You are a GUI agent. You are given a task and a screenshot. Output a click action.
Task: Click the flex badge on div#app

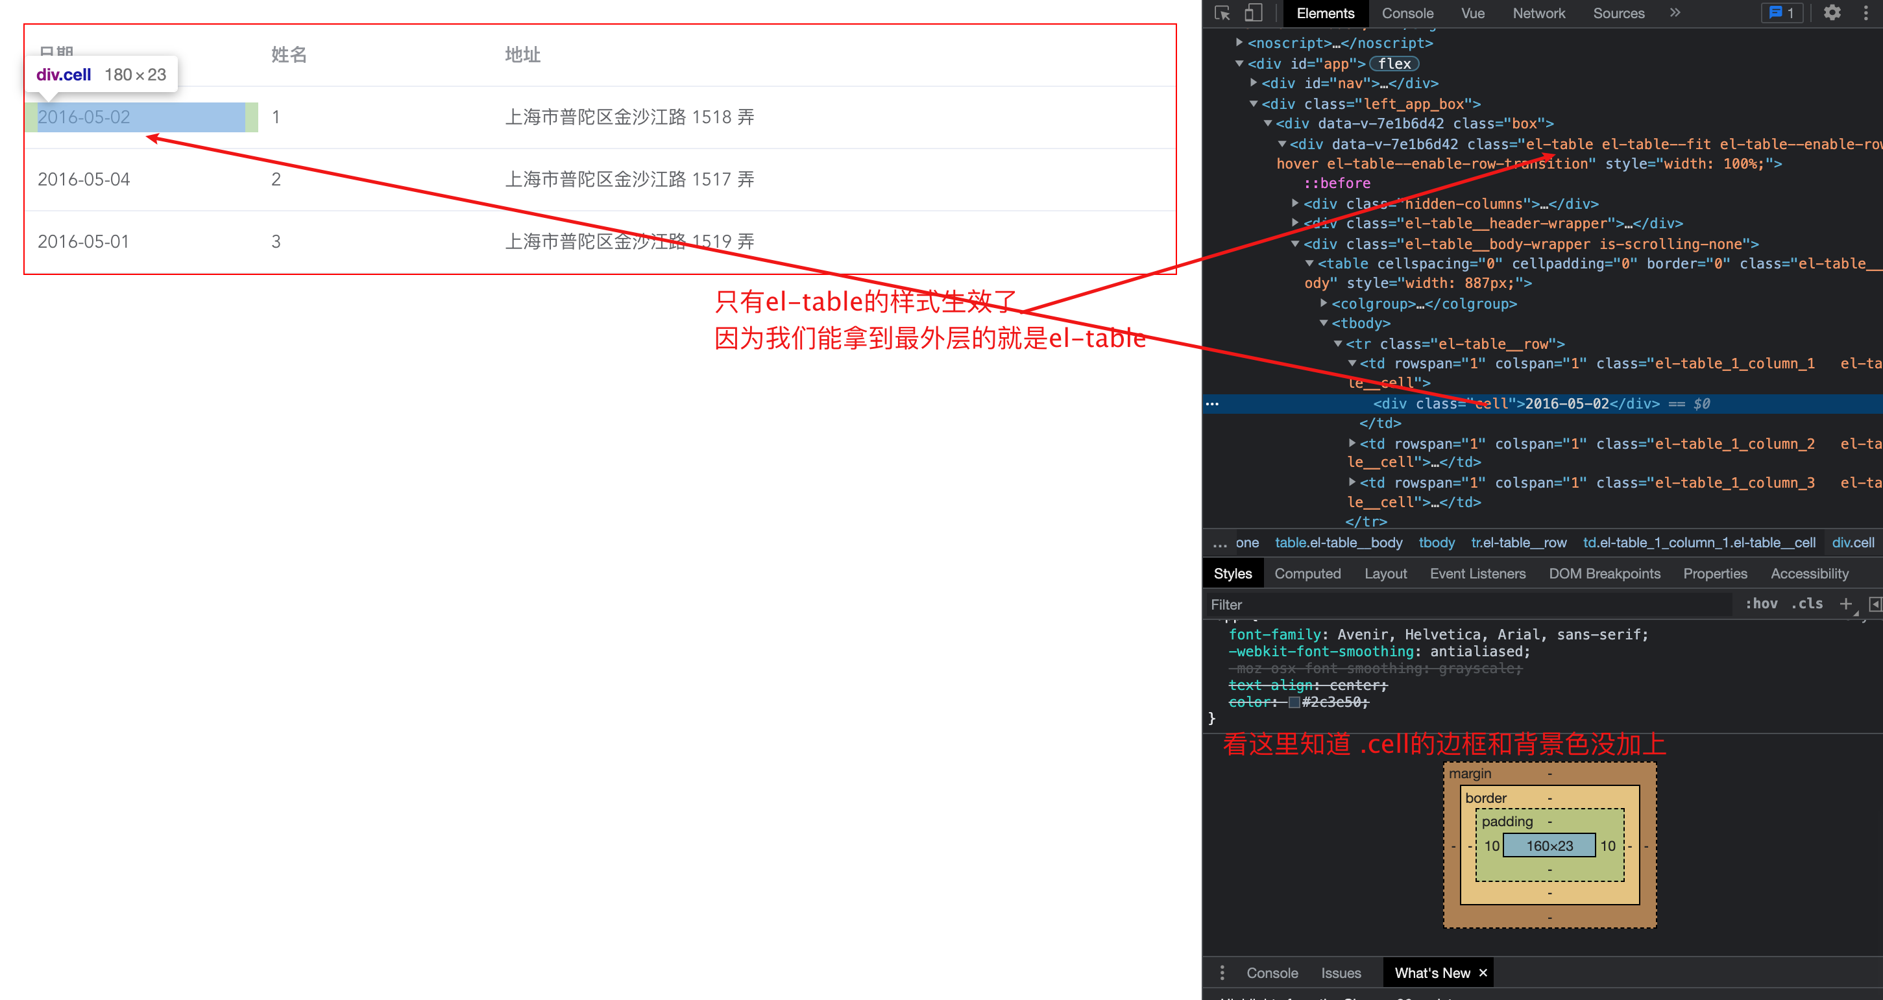click(1394, 64)
